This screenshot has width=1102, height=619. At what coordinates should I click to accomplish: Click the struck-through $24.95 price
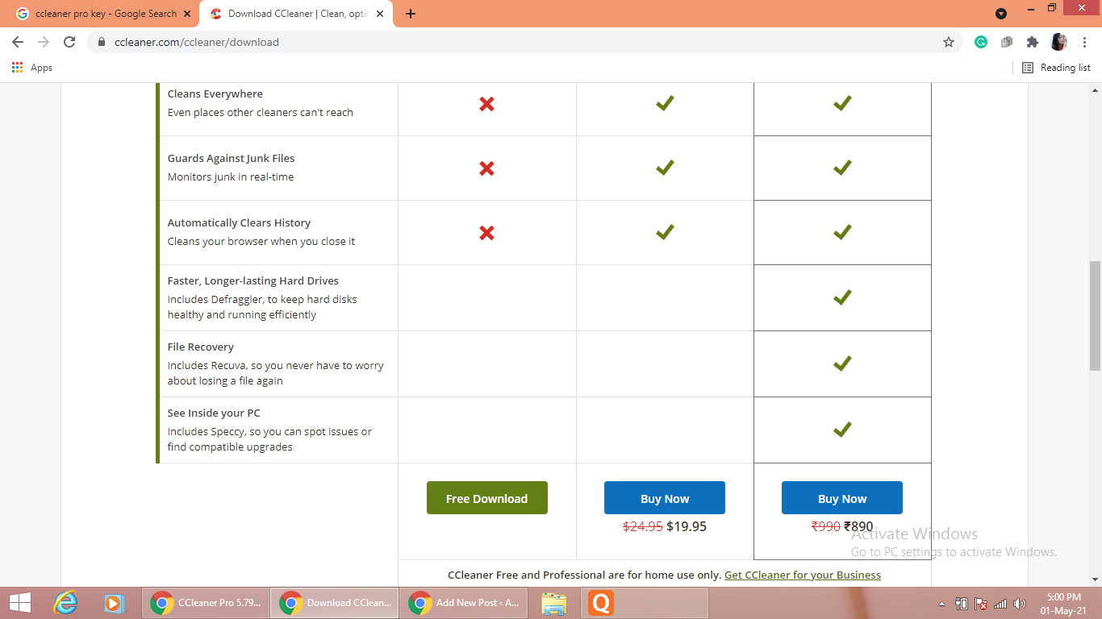(x=643, y=526)
